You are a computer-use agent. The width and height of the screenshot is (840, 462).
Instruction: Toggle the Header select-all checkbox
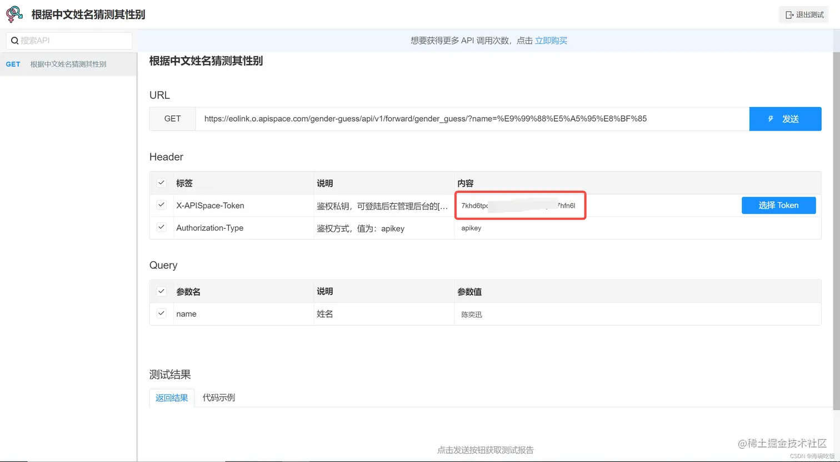coord(162,183)
